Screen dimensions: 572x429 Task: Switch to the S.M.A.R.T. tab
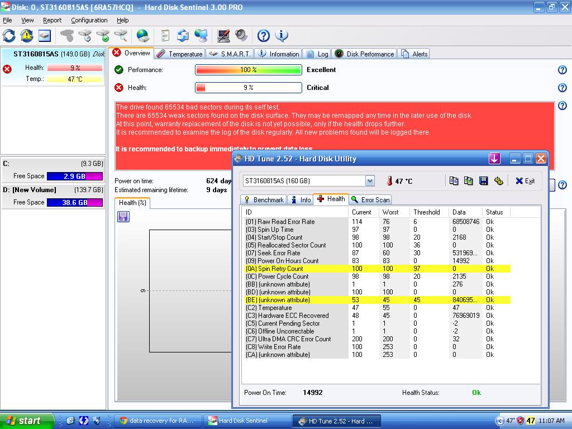(x=230, y=54)
